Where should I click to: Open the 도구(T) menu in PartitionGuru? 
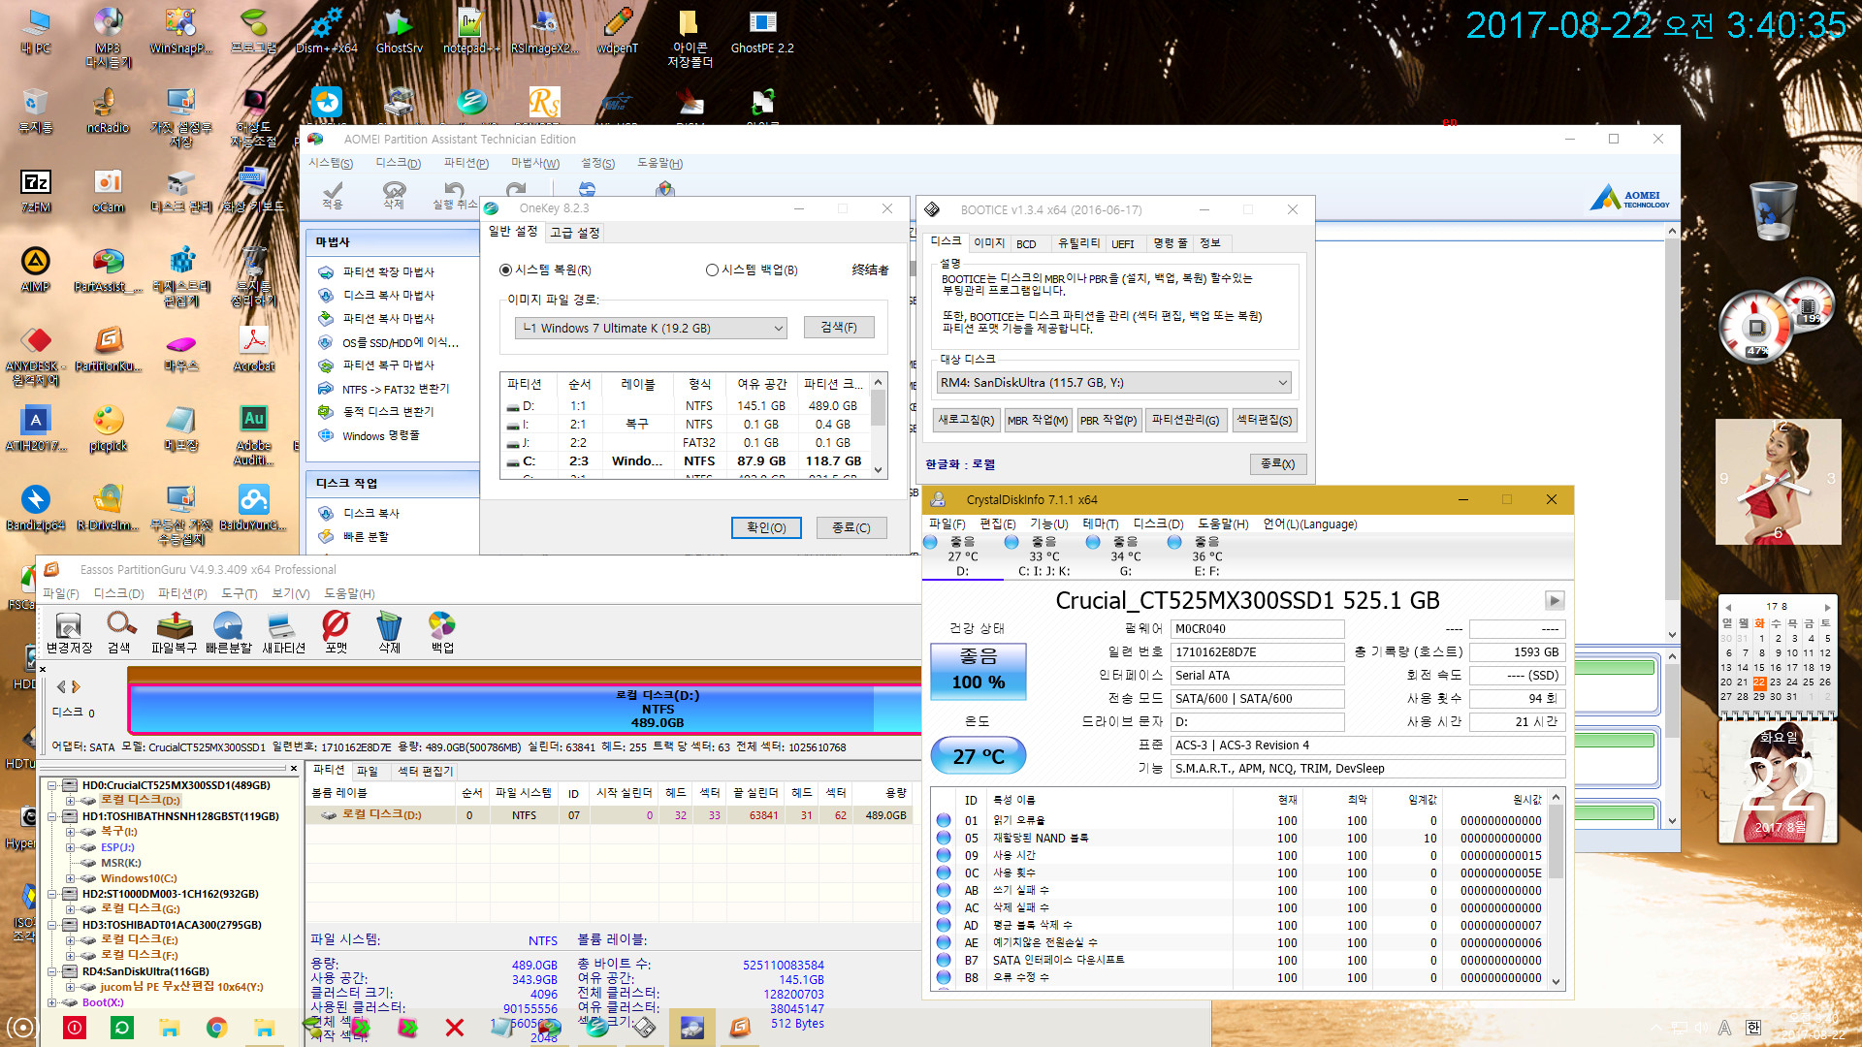tap(239, 593)
